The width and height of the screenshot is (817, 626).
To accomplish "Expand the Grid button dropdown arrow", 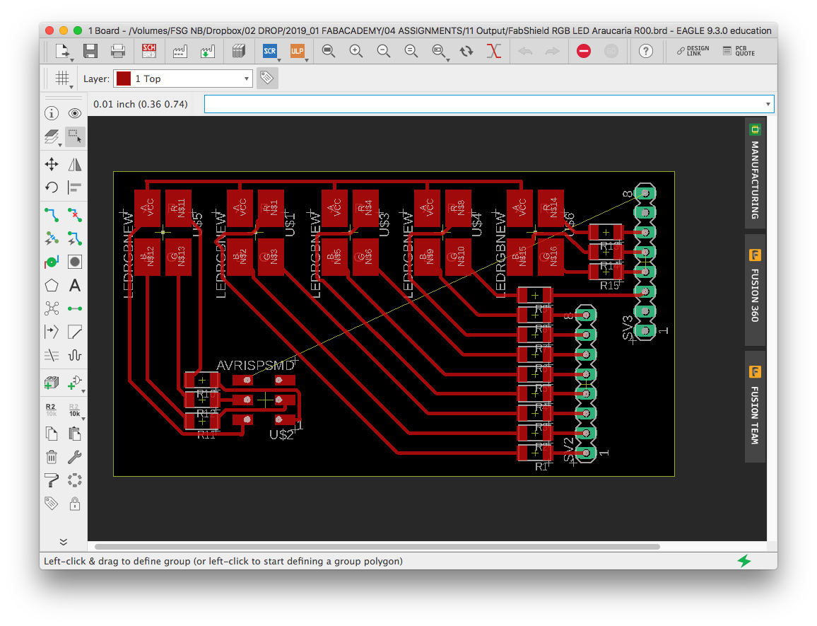I will point(71,86).
